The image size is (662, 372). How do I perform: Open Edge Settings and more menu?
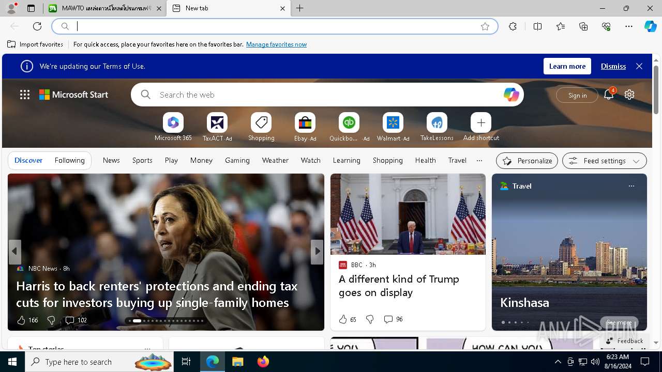coord(629,26)
